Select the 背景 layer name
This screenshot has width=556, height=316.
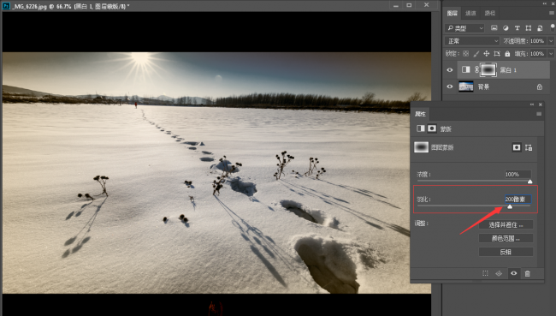point(483,86)
